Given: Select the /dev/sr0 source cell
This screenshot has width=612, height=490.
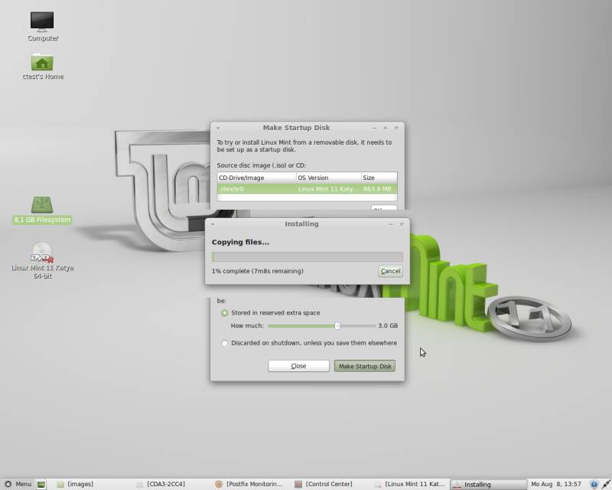Looking at the screenshot, I should coord(256,189).
